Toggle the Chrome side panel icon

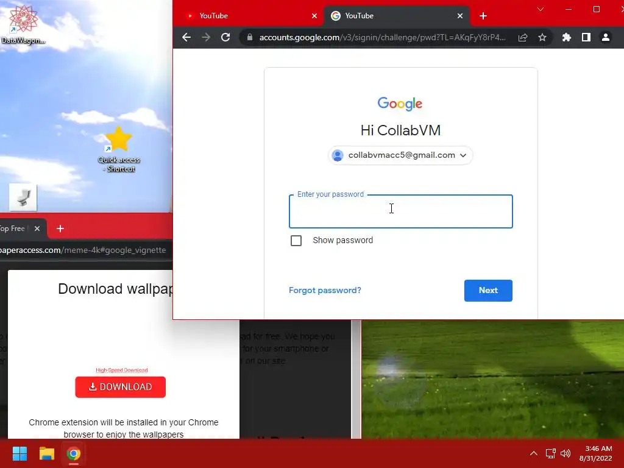pyautogui.click(x=586, y=37)
